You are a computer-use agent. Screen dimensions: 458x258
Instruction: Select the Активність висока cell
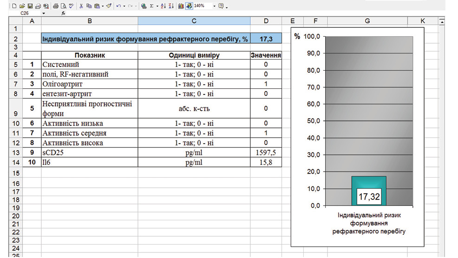[90, 143]
